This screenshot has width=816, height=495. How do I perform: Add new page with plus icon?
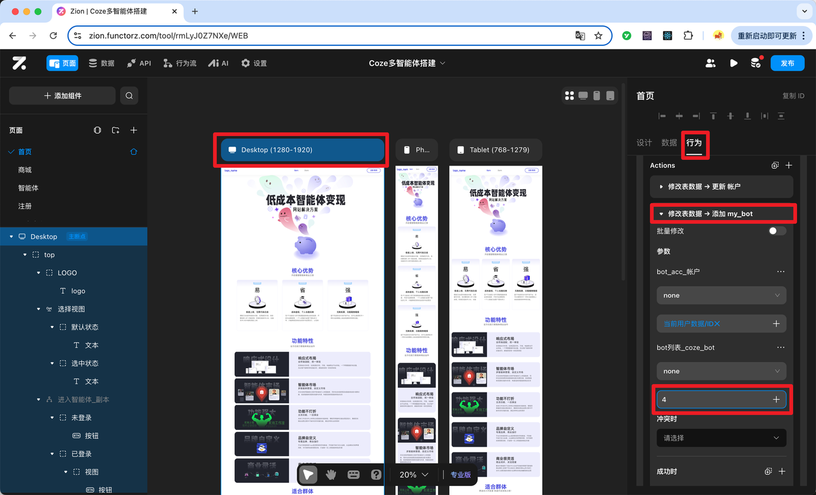pos(134,130)
